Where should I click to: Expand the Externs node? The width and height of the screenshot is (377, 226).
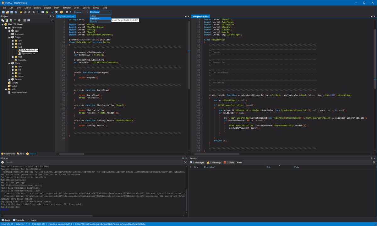pos(9,79)
